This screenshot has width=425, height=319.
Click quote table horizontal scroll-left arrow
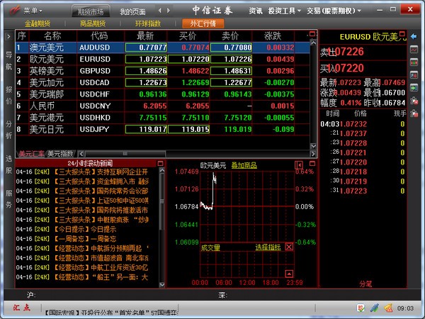81,154
